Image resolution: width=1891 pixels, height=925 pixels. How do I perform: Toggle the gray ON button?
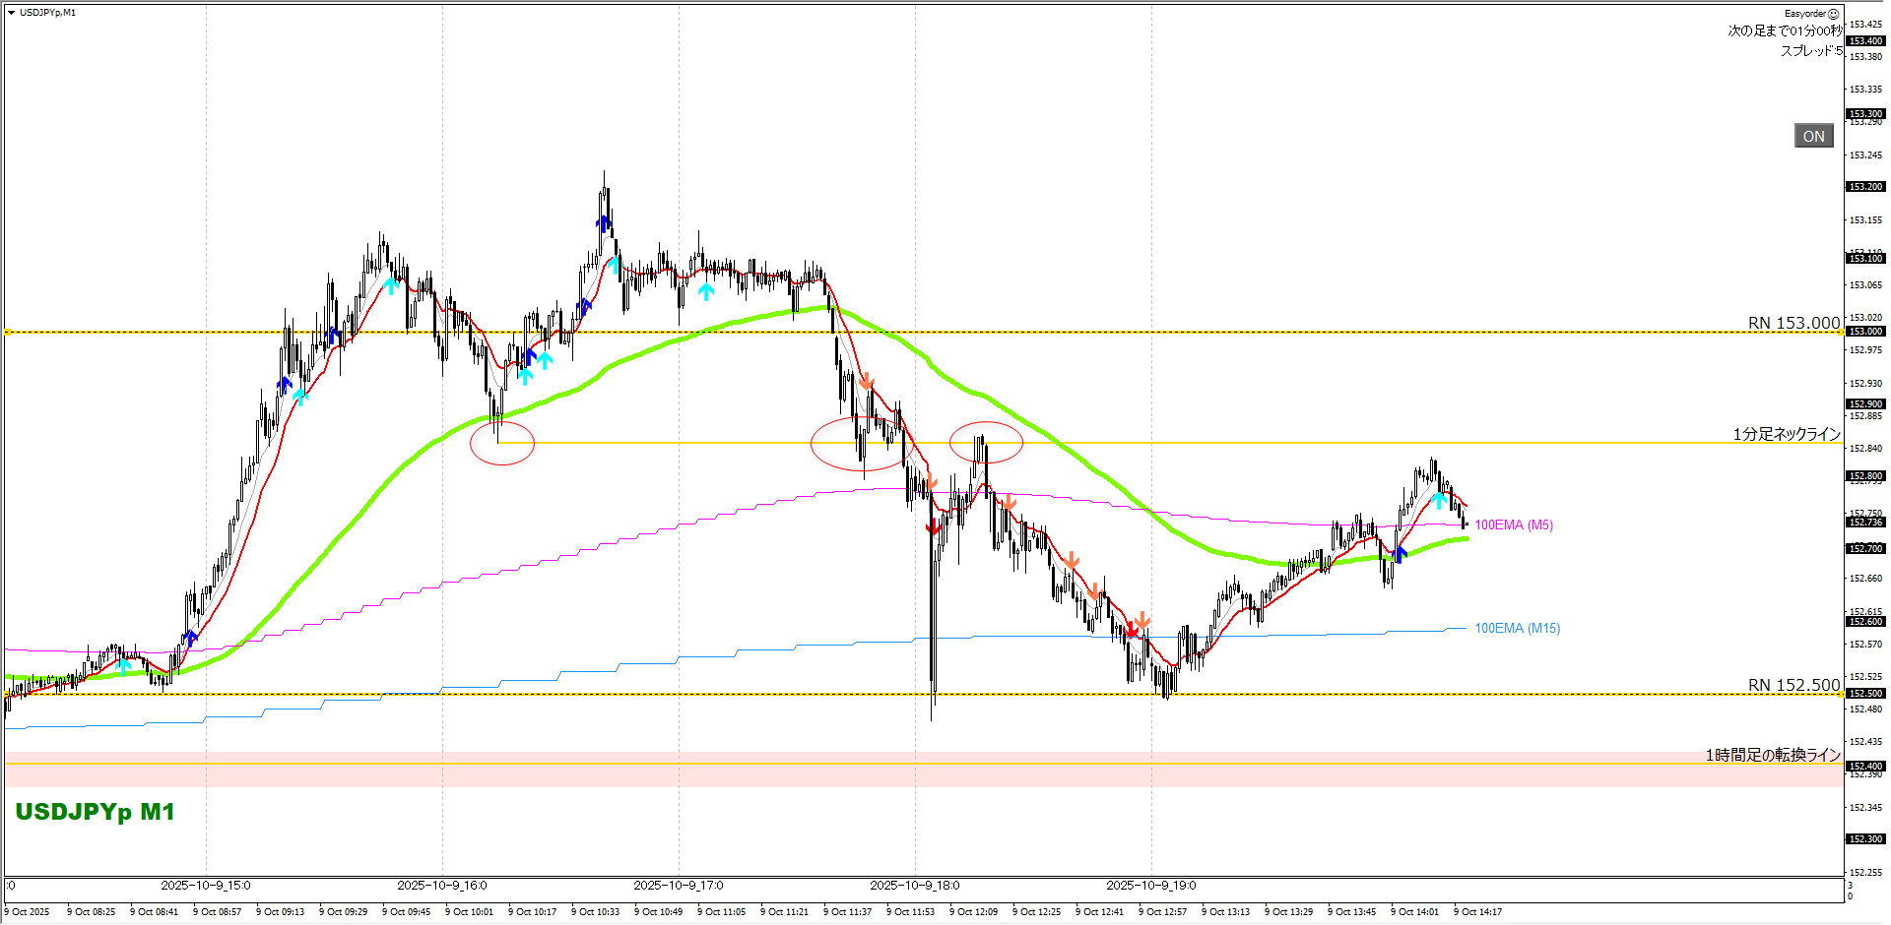1813,137
